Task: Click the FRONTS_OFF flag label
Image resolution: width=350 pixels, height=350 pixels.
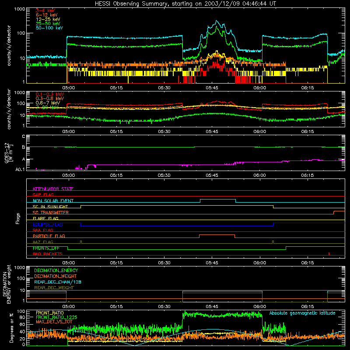Action: [46, 248]
